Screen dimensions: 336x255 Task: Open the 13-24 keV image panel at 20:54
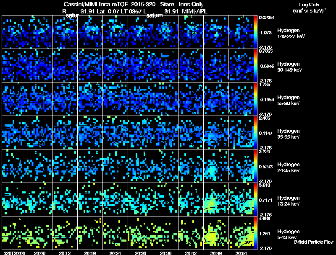(x=241, y=199)
